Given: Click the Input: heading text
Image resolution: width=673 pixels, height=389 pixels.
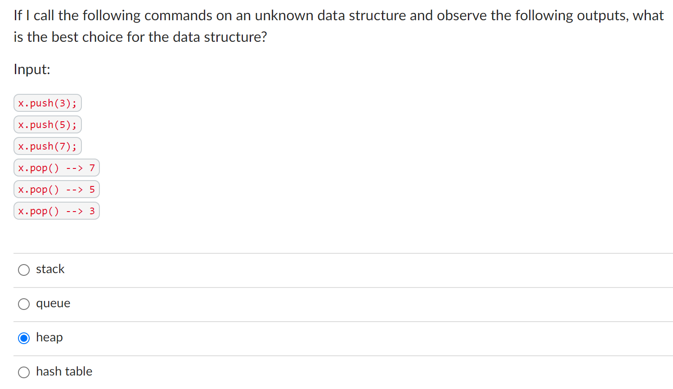Looking at the screenshot, I should (31, 70).
